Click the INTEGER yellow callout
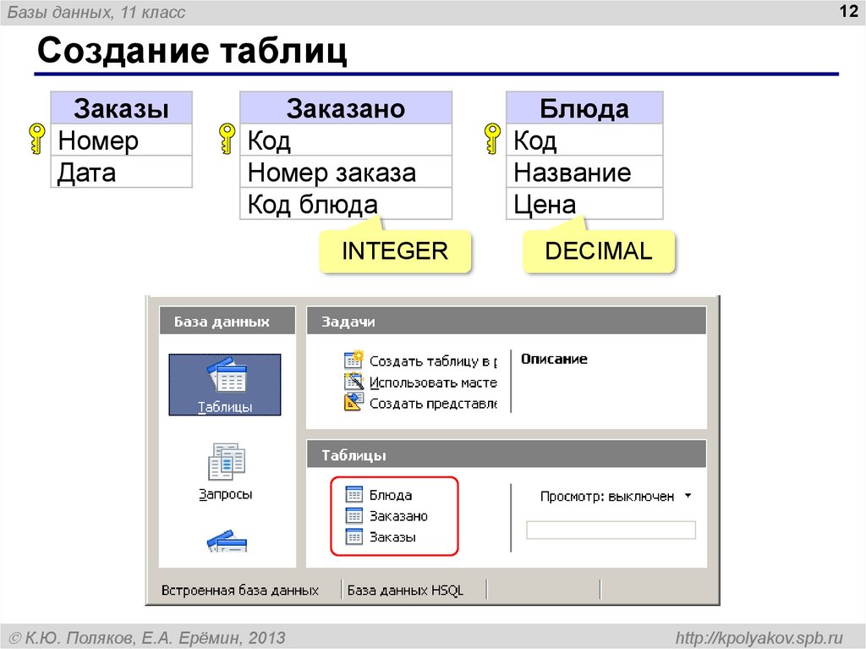 tap(396, 250)
